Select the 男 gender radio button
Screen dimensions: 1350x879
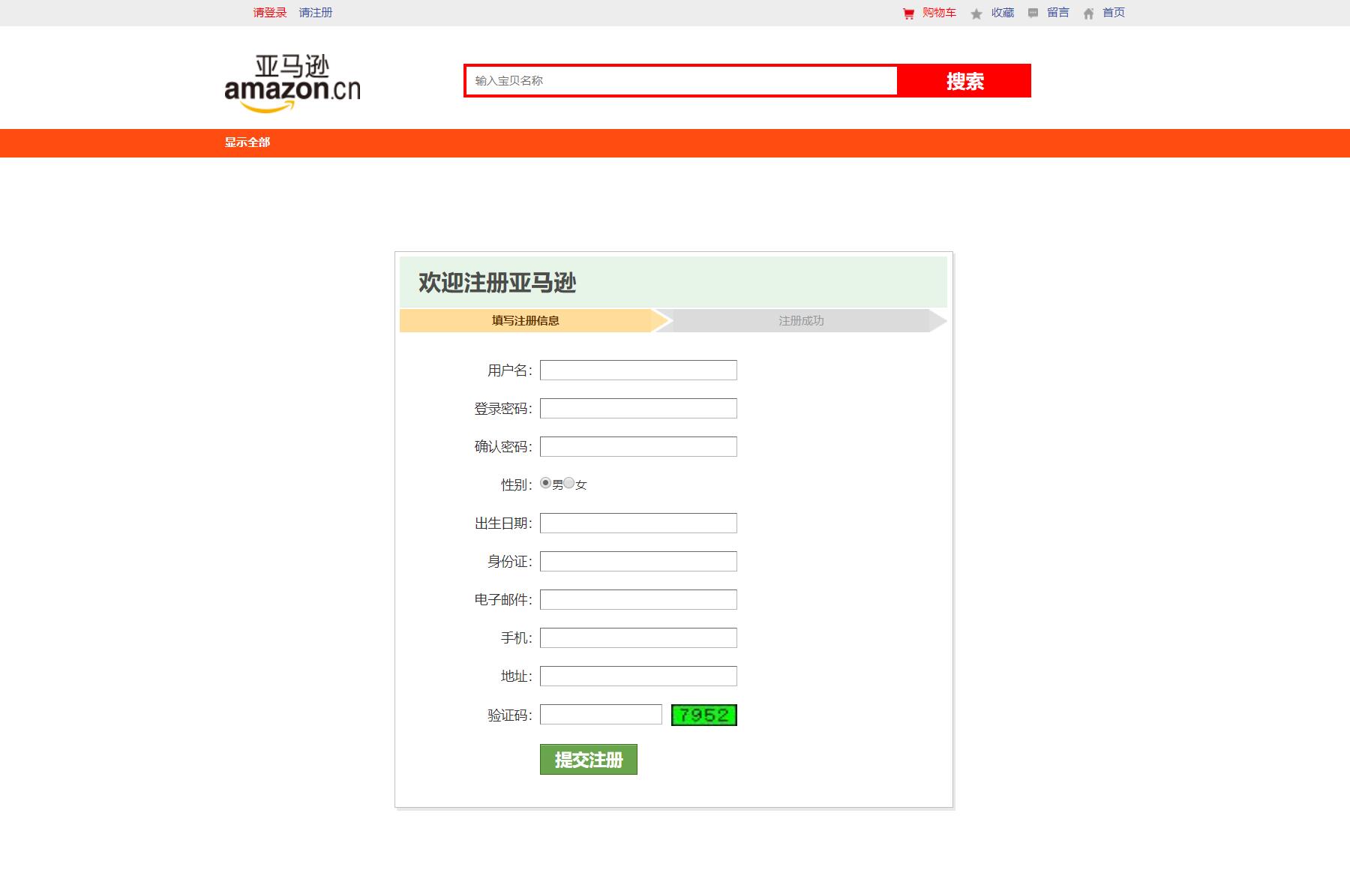[545, 483]
